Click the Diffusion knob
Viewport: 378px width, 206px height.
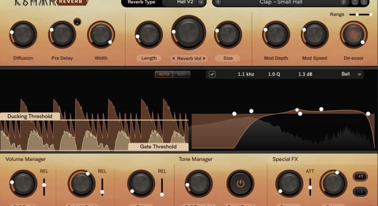click(x=23, y=35)
